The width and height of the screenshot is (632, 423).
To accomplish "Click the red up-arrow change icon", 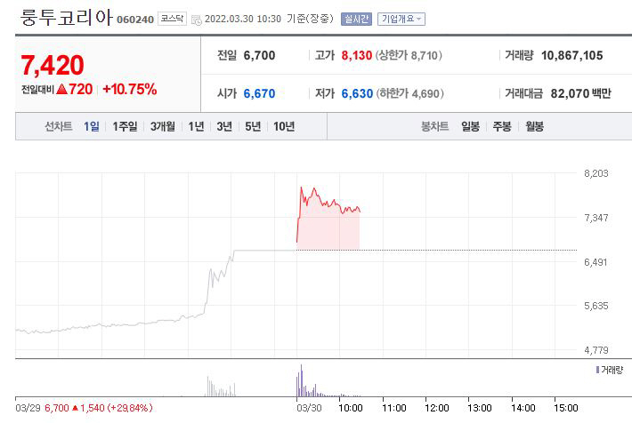I will (62, 89).
